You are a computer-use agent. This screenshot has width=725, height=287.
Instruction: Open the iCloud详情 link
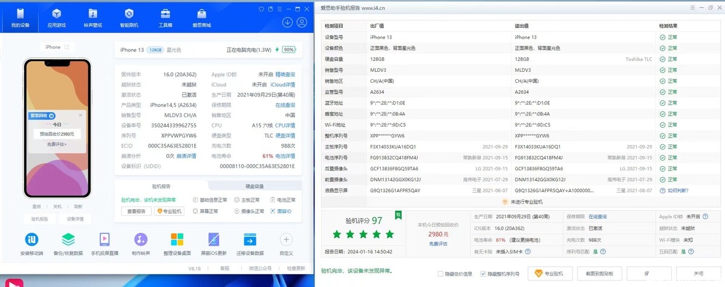coord(283,85)
